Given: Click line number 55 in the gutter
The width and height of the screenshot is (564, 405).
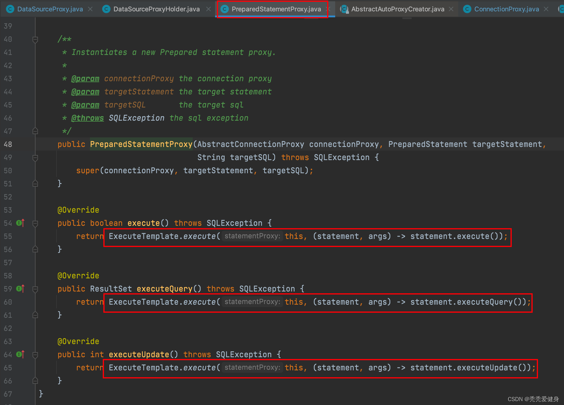Looking at the screenshot, I should click(x=8, y=236).
